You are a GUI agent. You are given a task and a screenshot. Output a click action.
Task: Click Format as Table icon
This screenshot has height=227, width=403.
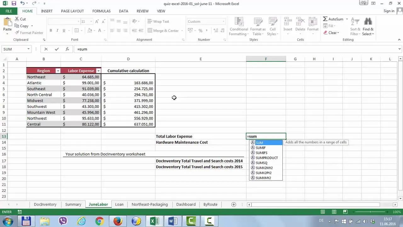tap(258, 27)
